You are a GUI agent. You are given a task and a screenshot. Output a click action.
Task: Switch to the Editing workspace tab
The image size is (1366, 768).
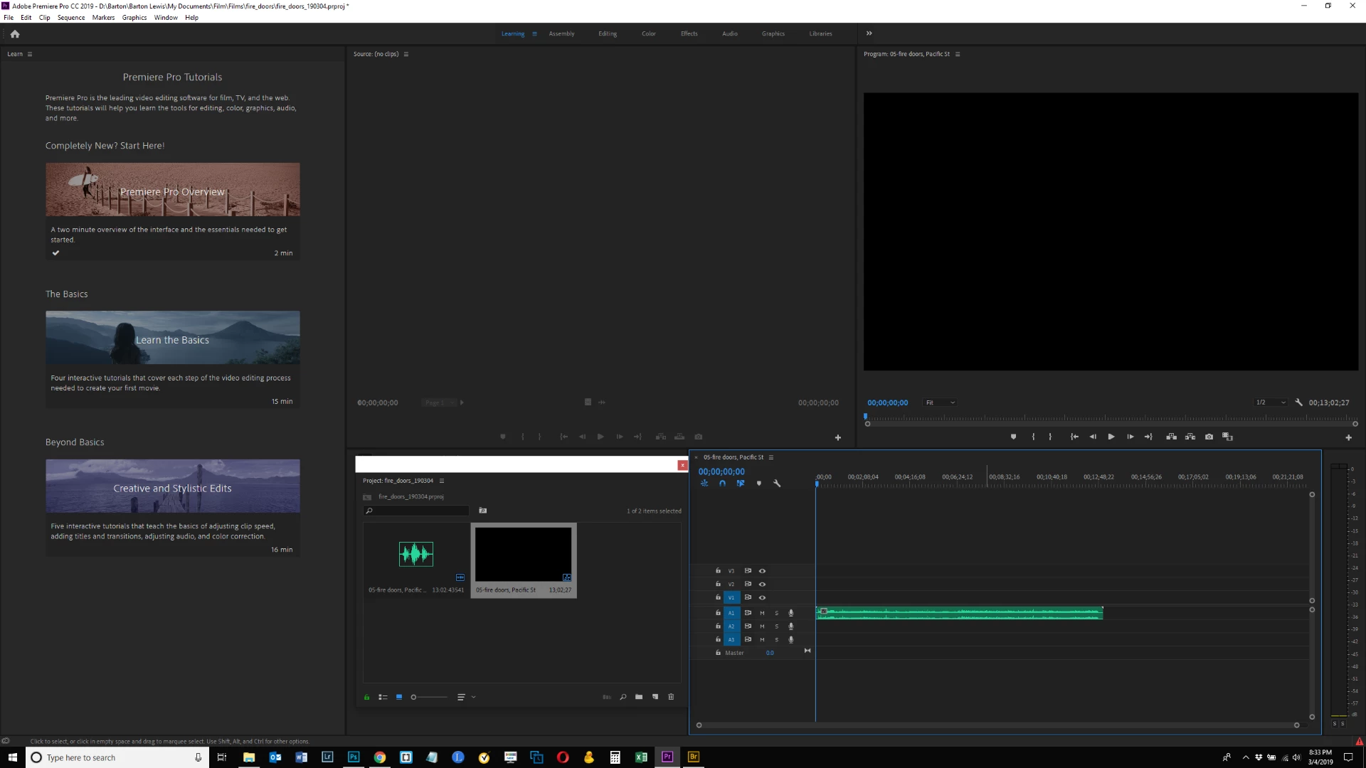pyautogui.click(x=608, y=33)
